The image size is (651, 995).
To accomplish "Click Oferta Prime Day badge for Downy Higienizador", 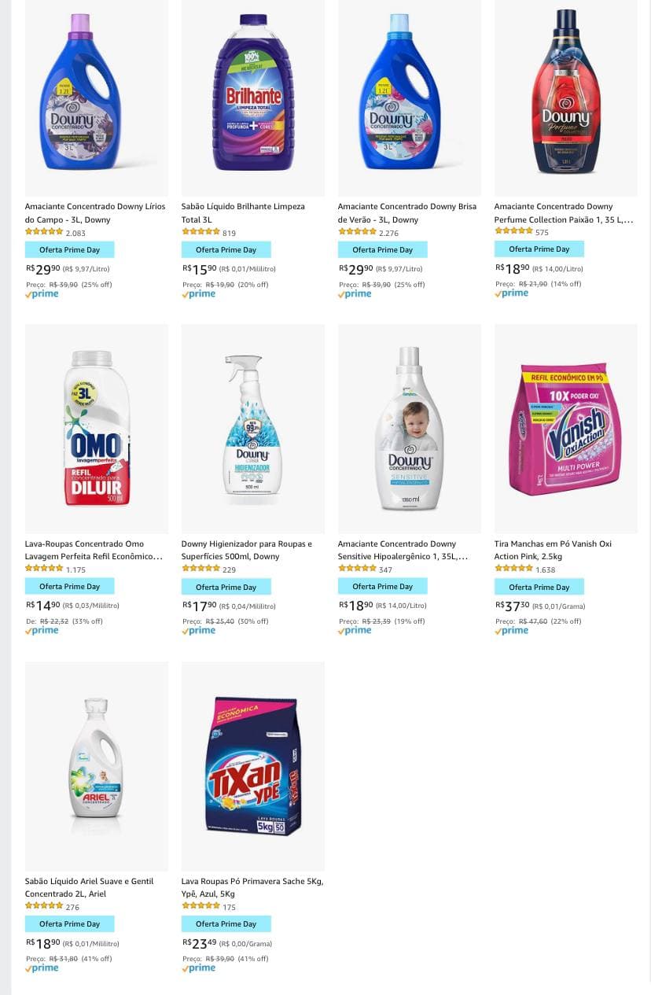I will click(226, 587).
